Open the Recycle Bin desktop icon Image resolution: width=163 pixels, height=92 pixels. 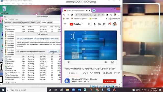pos(4,10)
